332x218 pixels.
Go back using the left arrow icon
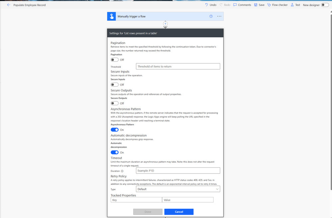coord(8,5)
